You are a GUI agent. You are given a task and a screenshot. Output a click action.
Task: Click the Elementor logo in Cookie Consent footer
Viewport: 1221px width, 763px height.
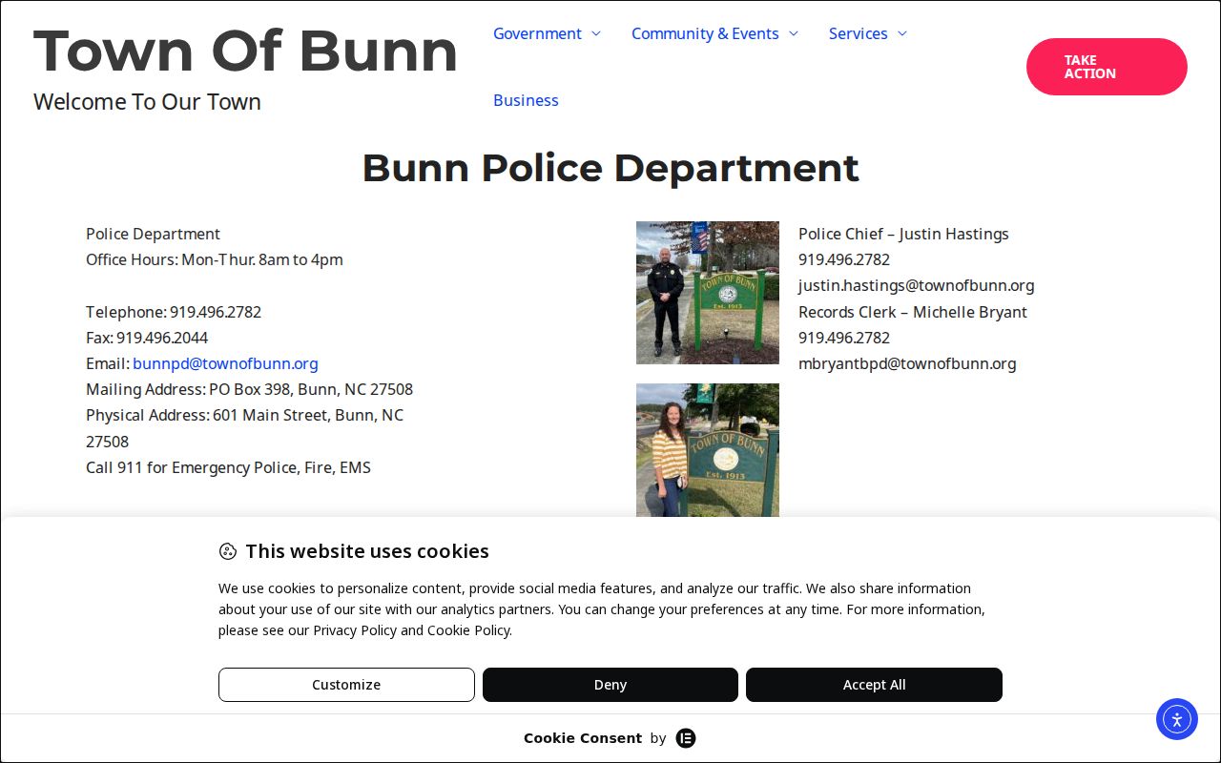point(686,738)
